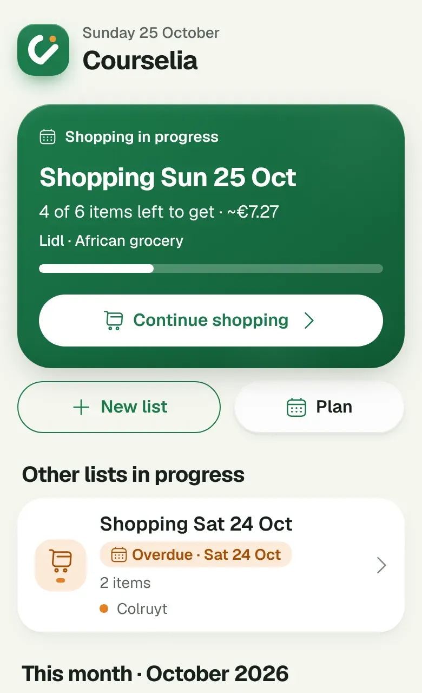422x693 pixels.
Task: Open the Shopping Sat 24 Oct card title
Action: click(x=196, y=524)
